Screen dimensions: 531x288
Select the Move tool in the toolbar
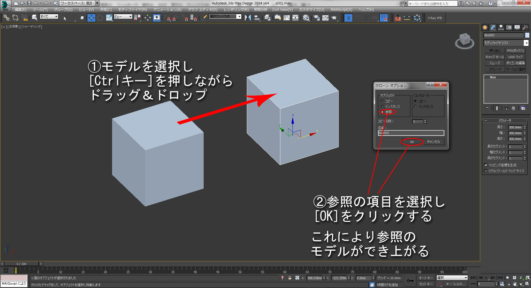[x=91, y=18]
